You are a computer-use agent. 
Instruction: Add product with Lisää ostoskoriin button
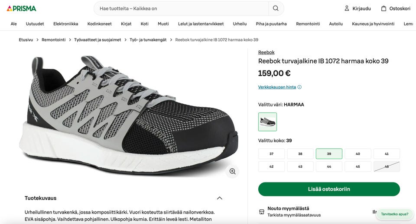329,189
